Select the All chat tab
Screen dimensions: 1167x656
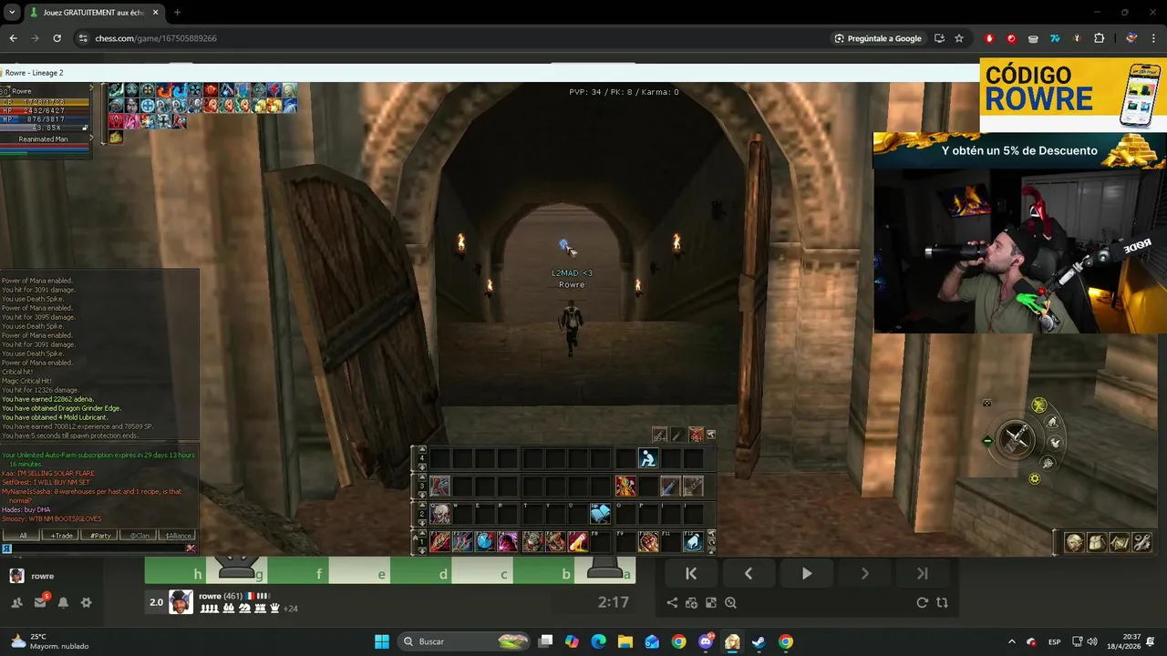23,536
